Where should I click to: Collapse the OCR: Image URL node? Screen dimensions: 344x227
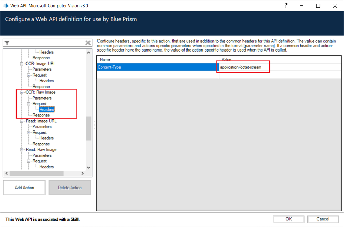(x=21, y=64)
